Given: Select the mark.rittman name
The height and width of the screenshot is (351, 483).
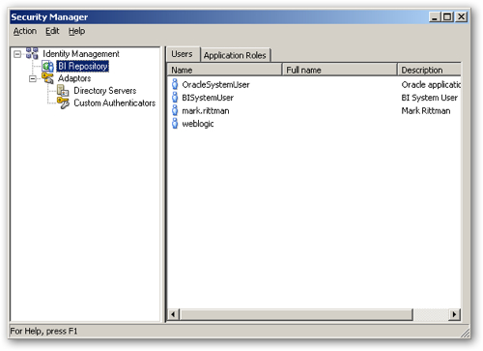Looking at the screenshot, I should point(206,111).
